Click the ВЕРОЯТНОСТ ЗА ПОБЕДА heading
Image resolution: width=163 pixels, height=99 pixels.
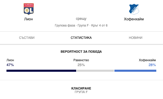(x=81, y=52)
